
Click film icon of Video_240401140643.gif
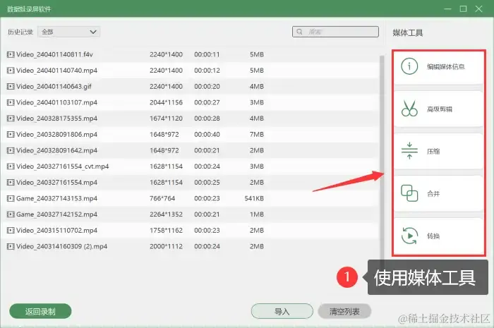11,86
